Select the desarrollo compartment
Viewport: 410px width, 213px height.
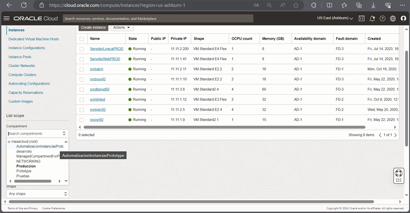click(x=24, y=151)
